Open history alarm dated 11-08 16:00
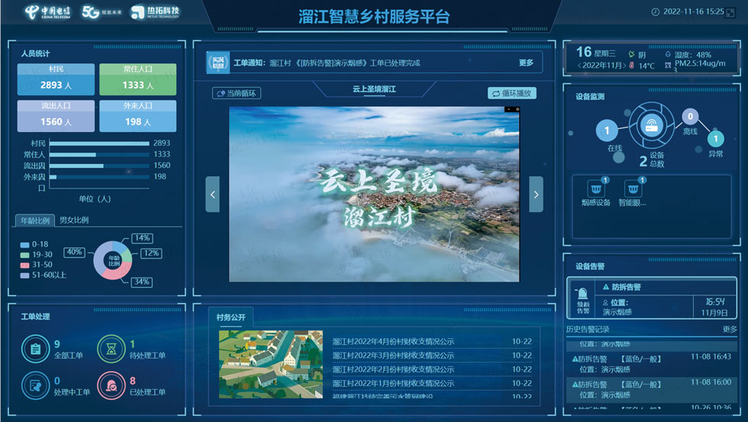Image resolution: width=748 pixels, height=422 pixels. click(x=652, y=389)
